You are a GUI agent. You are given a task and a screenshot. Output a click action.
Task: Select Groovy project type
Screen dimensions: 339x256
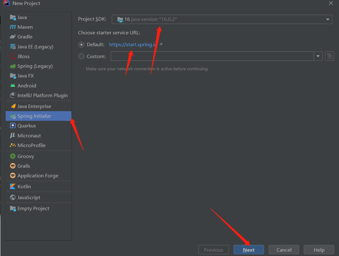click(38, 156)
